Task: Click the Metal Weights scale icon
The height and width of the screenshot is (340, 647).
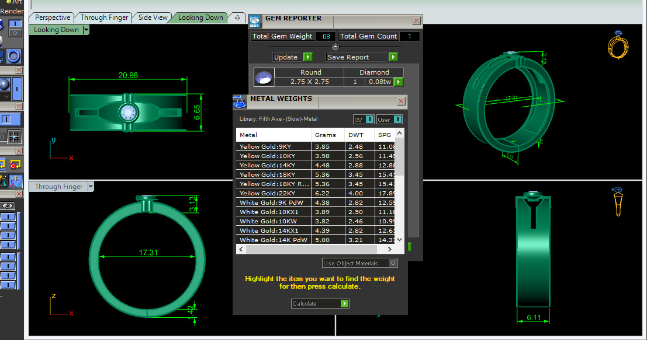Action: [239, 101]
